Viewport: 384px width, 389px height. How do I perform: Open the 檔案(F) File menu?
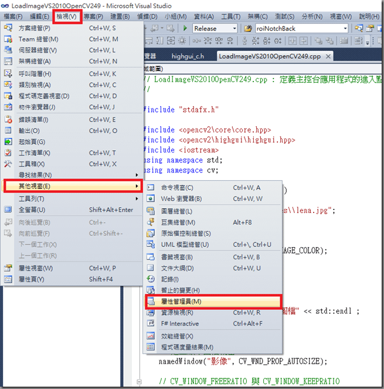point(13,16)
